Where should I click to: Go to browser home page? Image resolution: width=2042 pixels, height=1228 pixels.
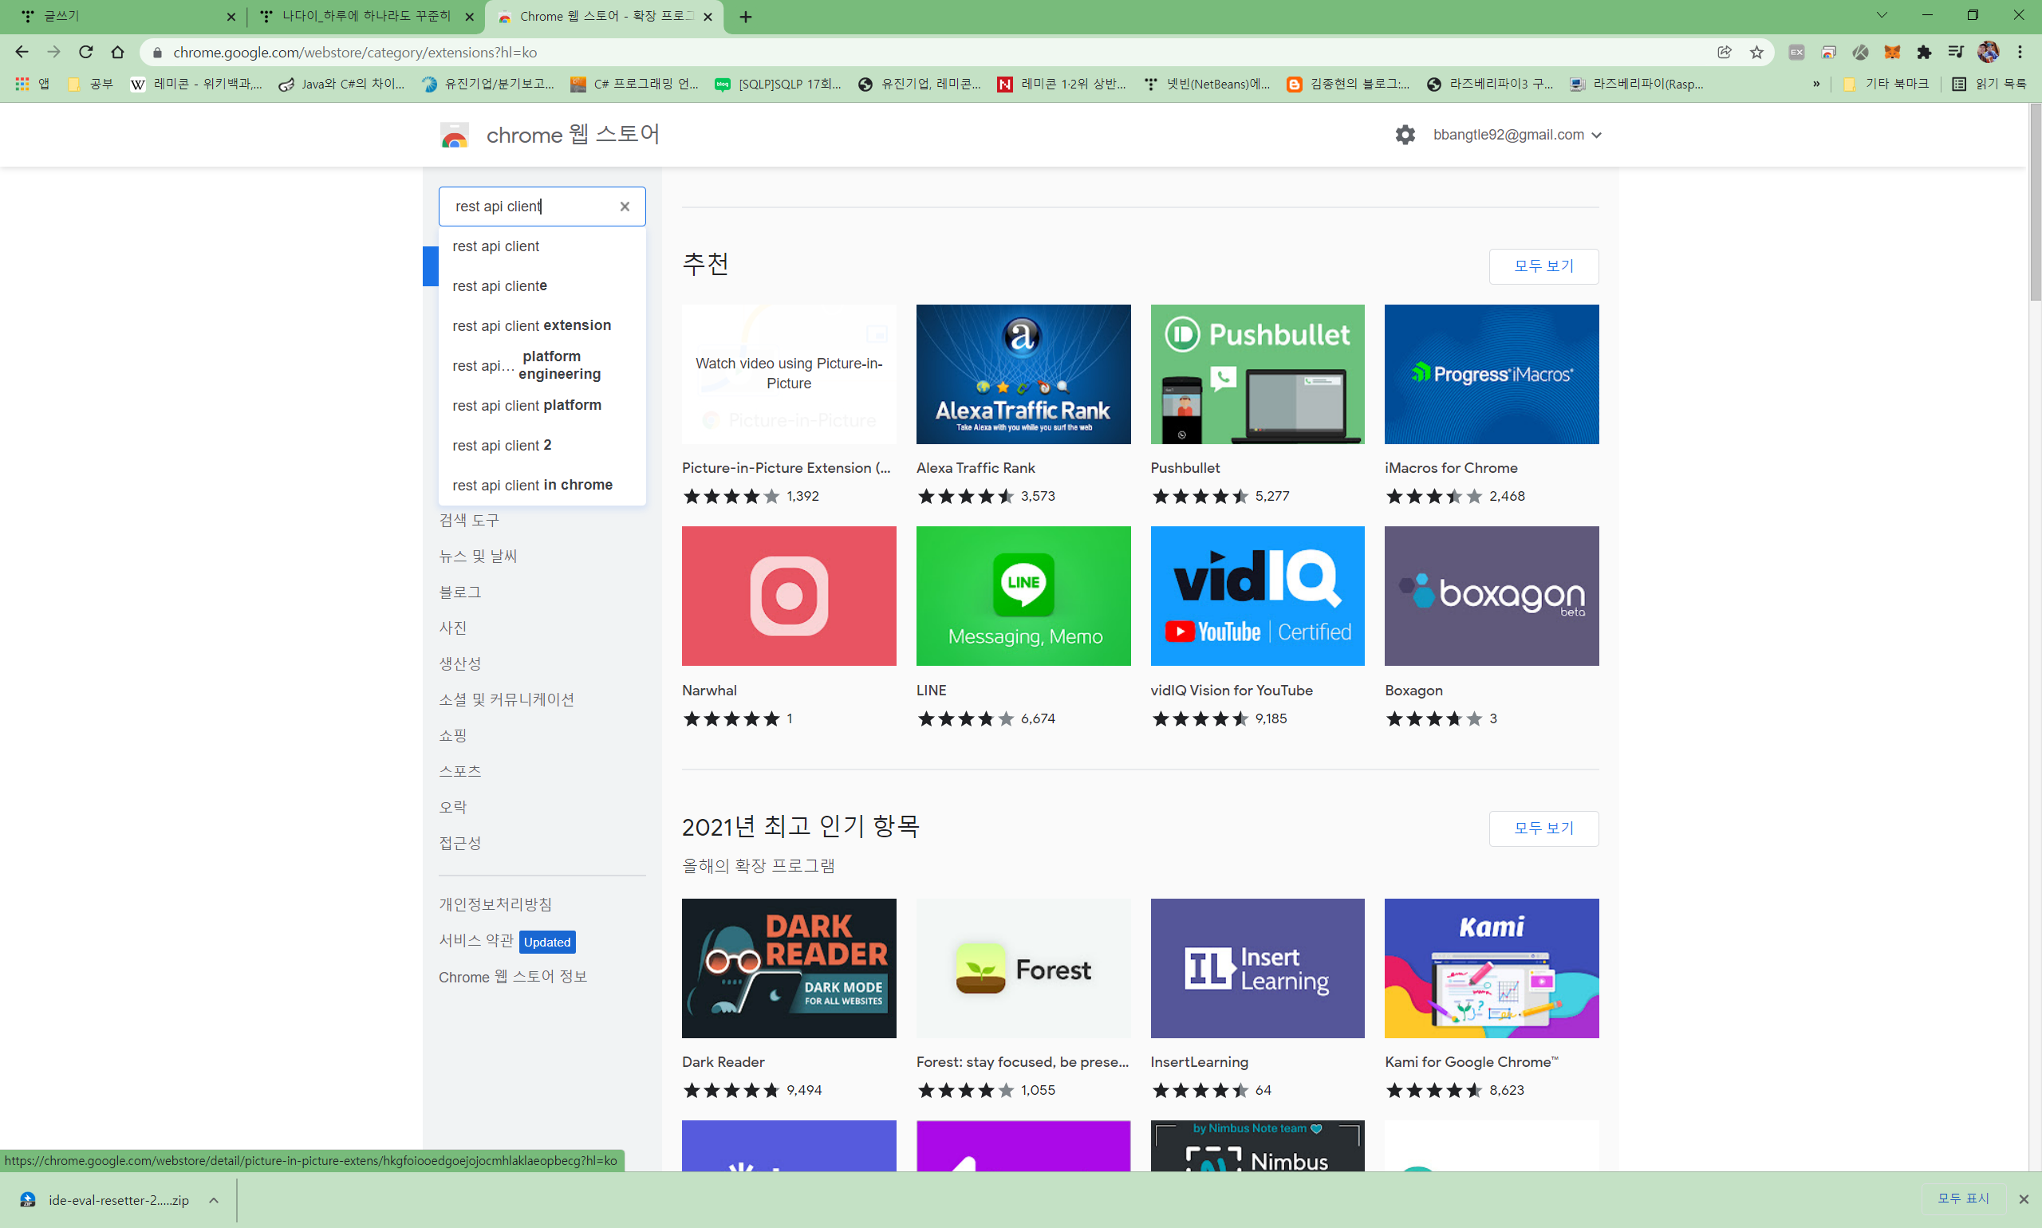pos(117,52)
